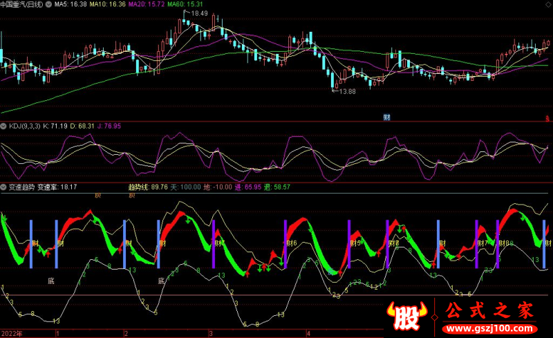553x338 pixels.
Task: Click the 18.49 high price label
Action: (198, 13)
